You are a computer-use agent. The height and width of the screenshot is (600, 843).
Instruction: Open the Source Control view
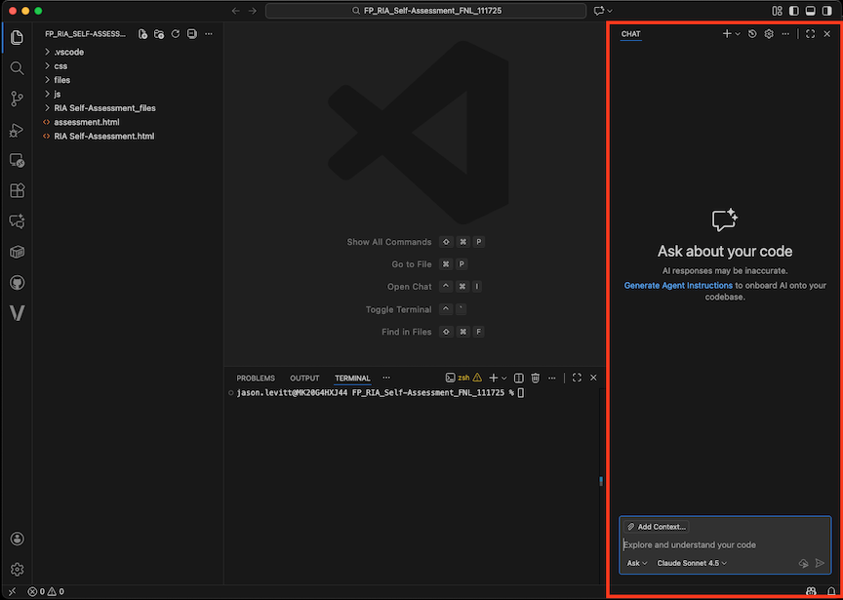pyautogui.click(x=16, y=99)
